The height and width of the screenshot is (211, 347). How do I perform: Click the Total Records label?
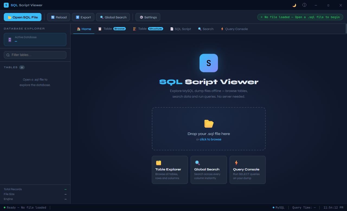coord(13,189)
